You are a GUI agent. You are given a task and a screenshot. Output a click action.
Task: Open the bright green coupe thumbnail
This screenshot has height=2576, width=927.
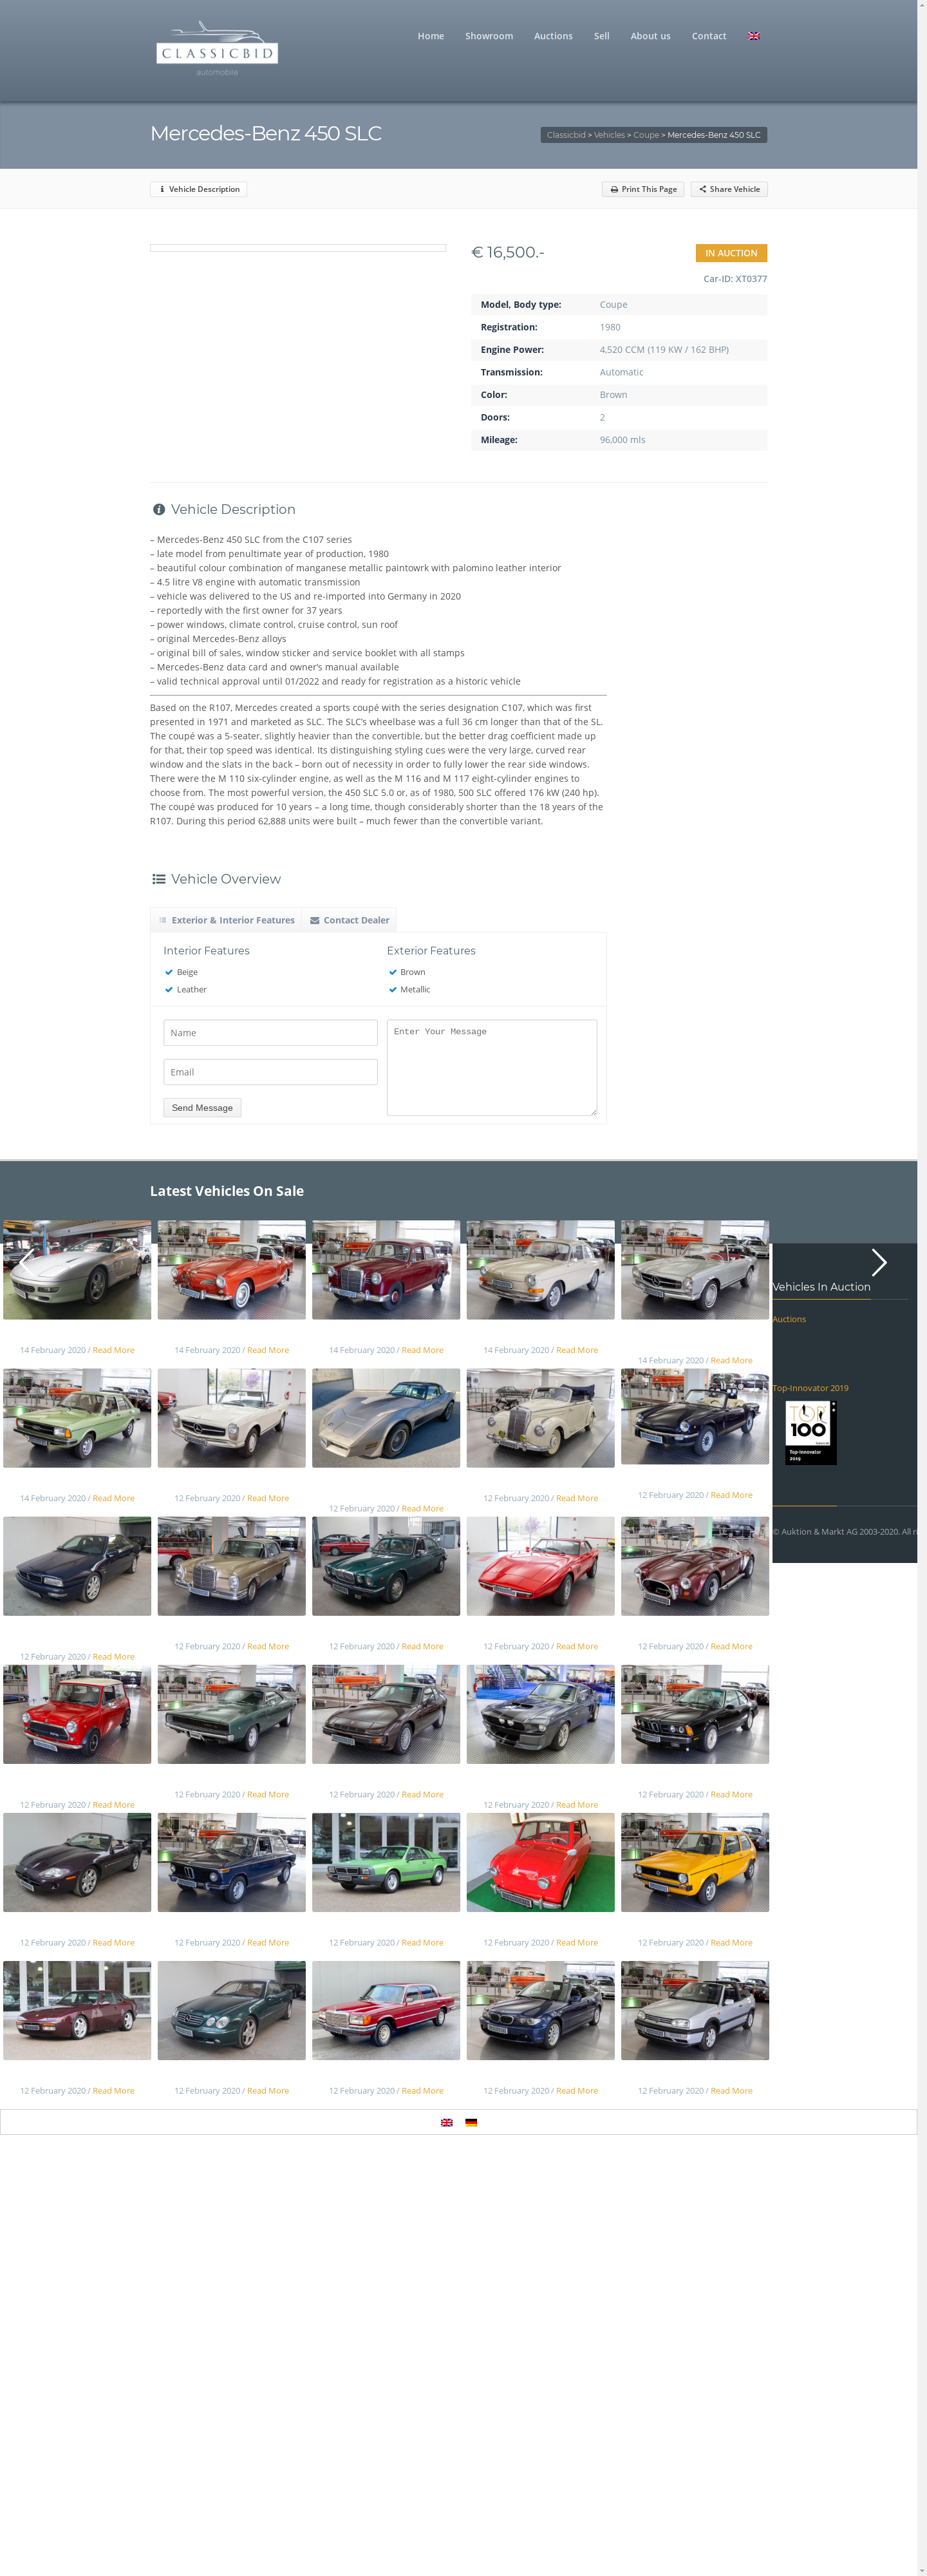point(386,1862)
